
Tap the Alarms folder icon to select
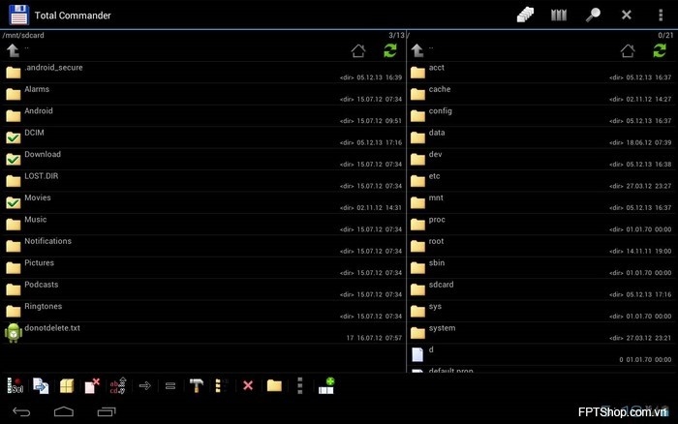click(x=14, y=94)
